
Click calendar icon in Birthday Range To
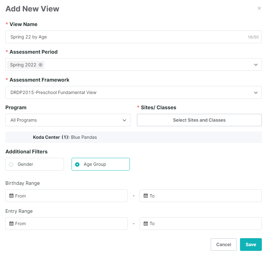click(146, 196)
